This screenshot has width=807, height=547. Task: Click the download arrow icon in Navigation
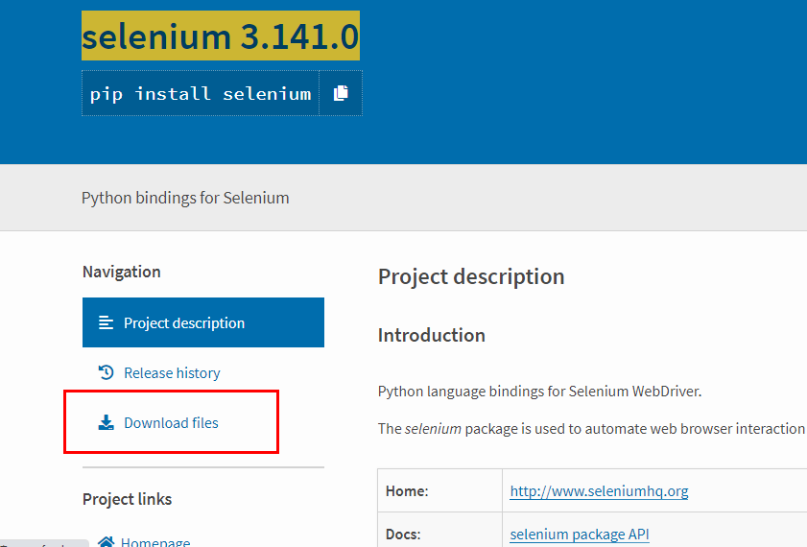coord(106,422)
